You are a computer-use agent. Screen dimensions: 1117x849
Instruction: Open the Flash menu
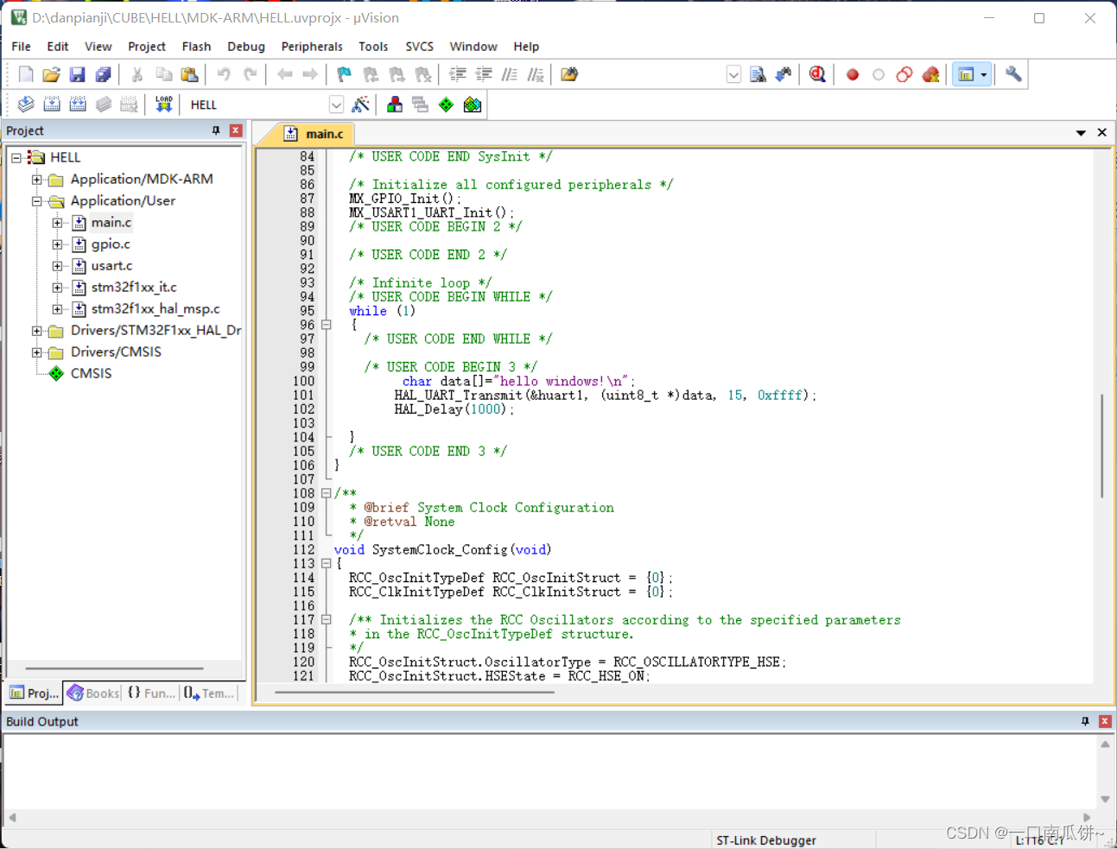(197, 47)
